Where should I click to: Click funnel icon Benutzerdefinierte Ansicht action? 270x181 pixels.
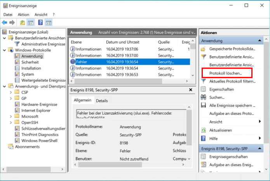(232, 57)
